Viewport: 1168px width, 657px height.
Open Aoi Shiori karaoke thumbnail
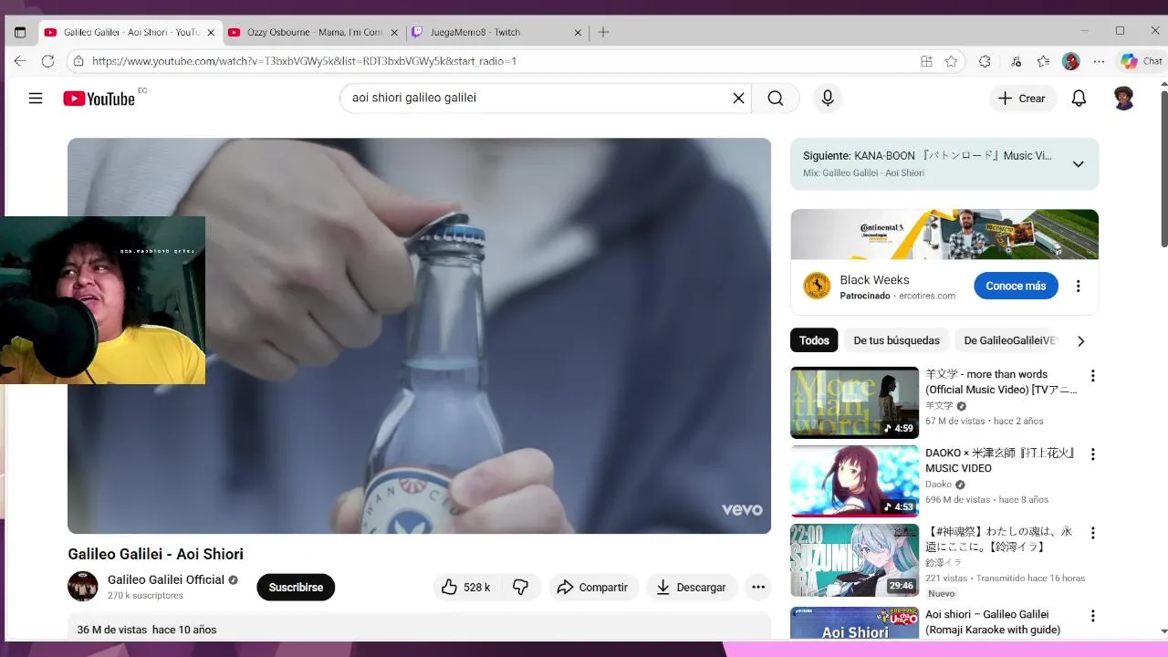854,623
